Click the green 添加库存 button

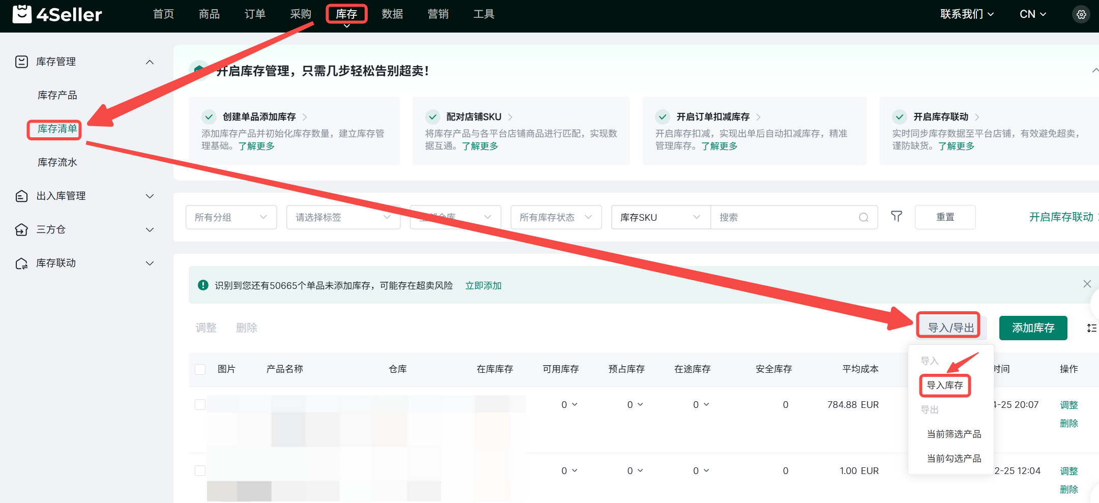(1033, 328)
